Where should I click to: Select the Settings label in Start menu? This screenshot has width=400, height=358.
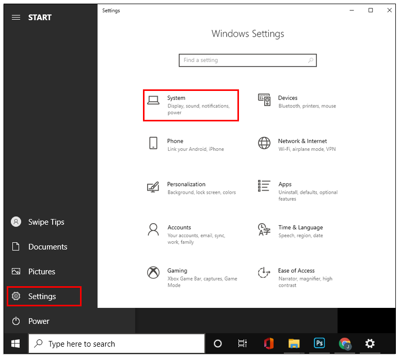(42, 296)
